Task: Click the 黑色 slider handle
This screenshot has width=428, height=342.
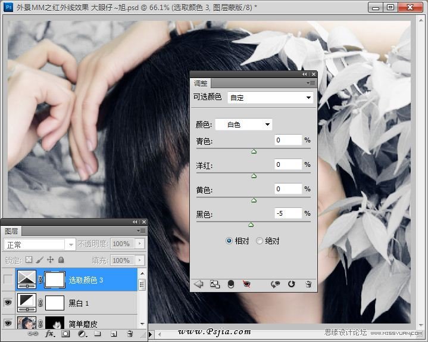Action: click(x=251, y=225)
